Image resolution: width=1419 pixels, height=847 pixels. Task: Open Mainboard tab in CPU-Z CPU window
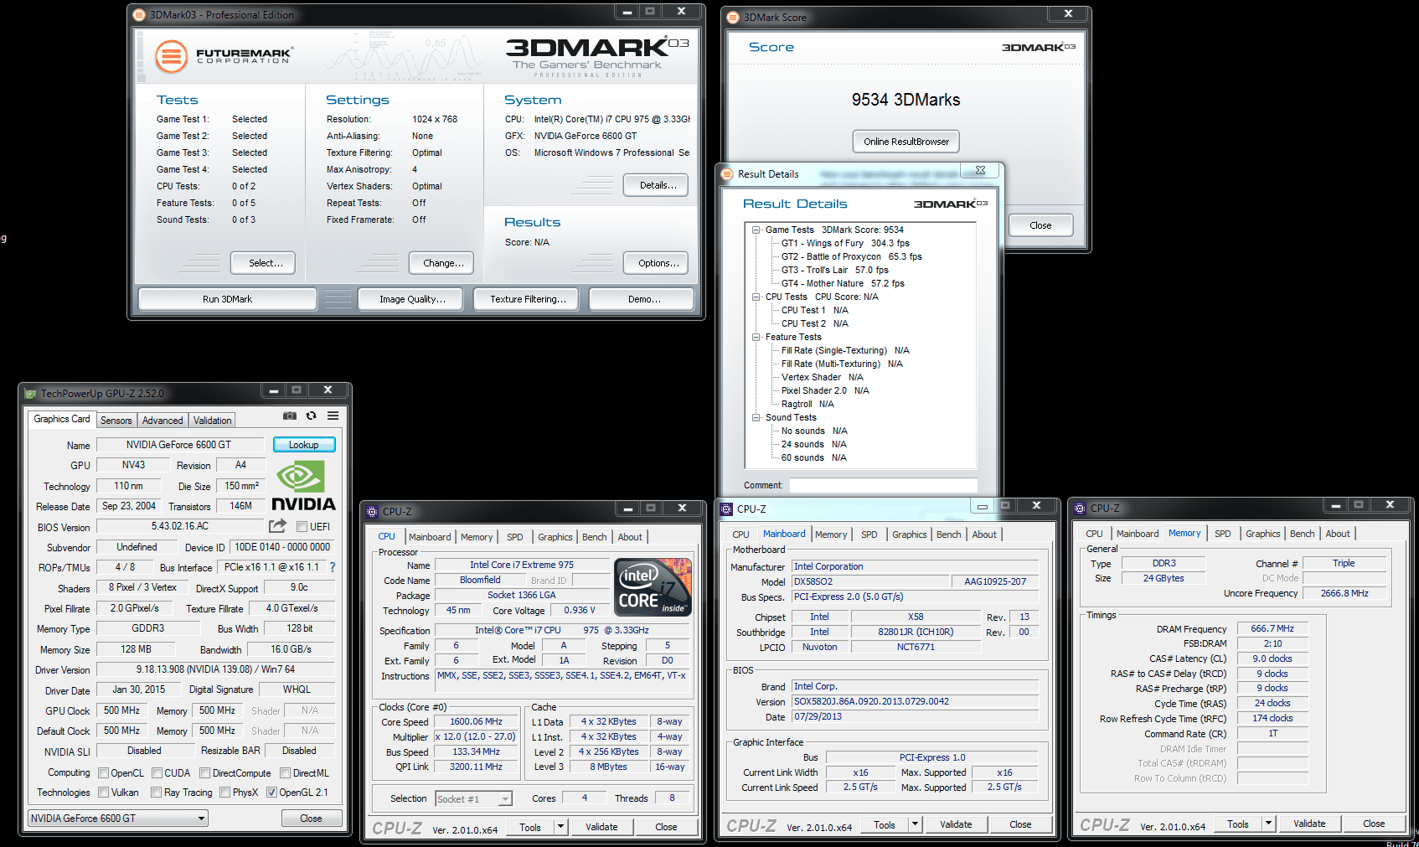(x=430, y=537)
